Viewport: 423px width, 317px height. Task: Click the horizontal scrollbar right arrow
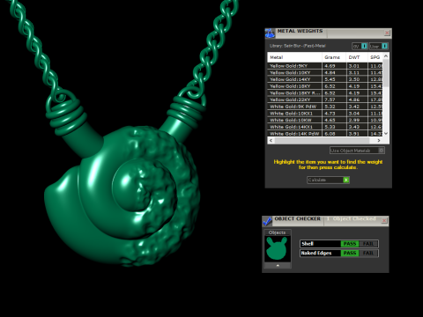[x=379, y=141]
